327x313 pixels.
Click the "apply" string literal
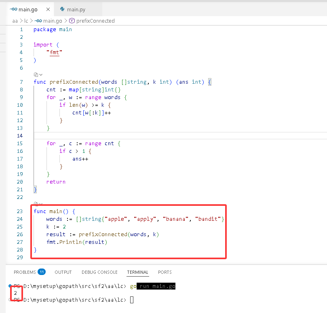click(x=145, y=219)
